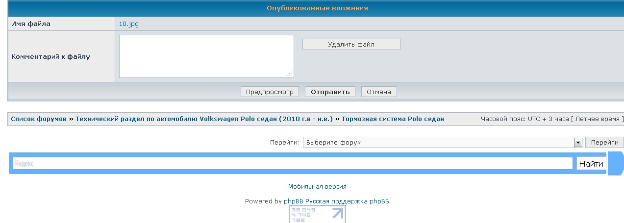Click the forum jump dropdown arrow
Image resolution: width=624 pixels, height=223 pixels.
pos(577,143)
